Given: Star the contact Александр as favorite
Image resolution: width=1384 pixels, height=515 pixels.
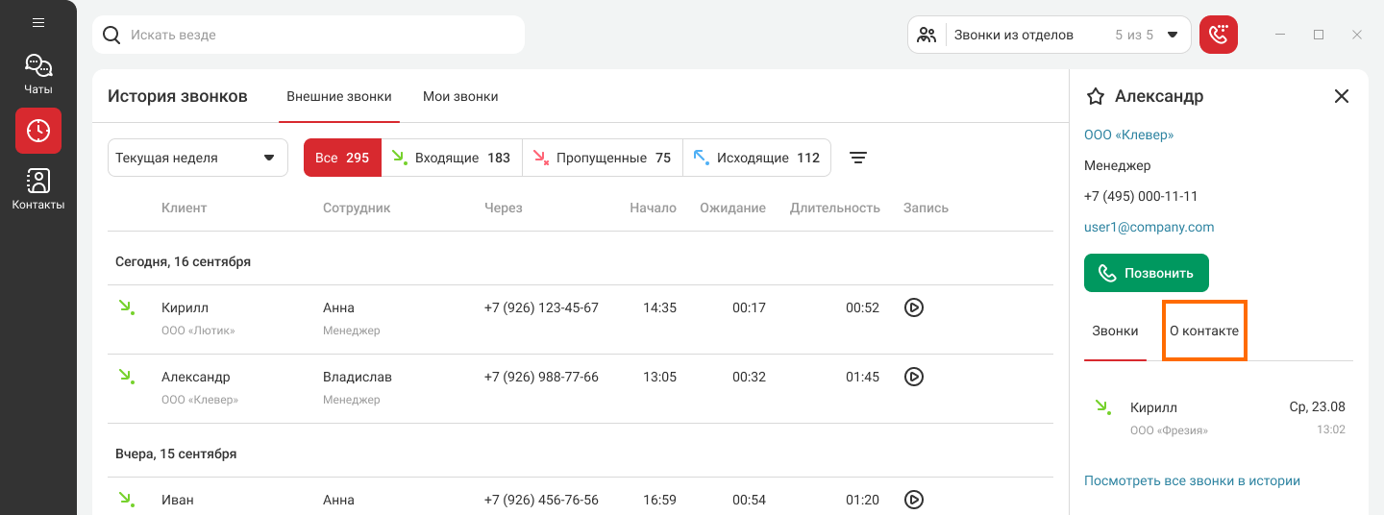Looking at the screenshot, I should [x=1095, y=96].
